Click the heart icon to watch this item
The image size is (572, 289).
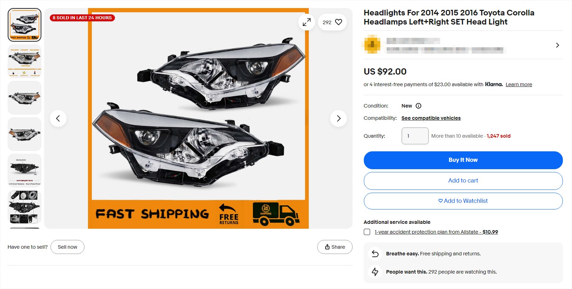tap(338, 22)
